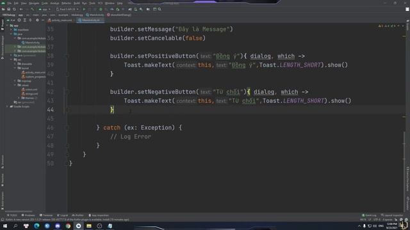Open the TODO tool window
This screenshot has height=230, width=410.
click(x=12, y=215)
